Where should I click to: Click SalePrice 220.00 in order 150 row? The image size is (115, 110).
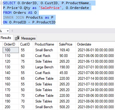(x=66, y=79)
